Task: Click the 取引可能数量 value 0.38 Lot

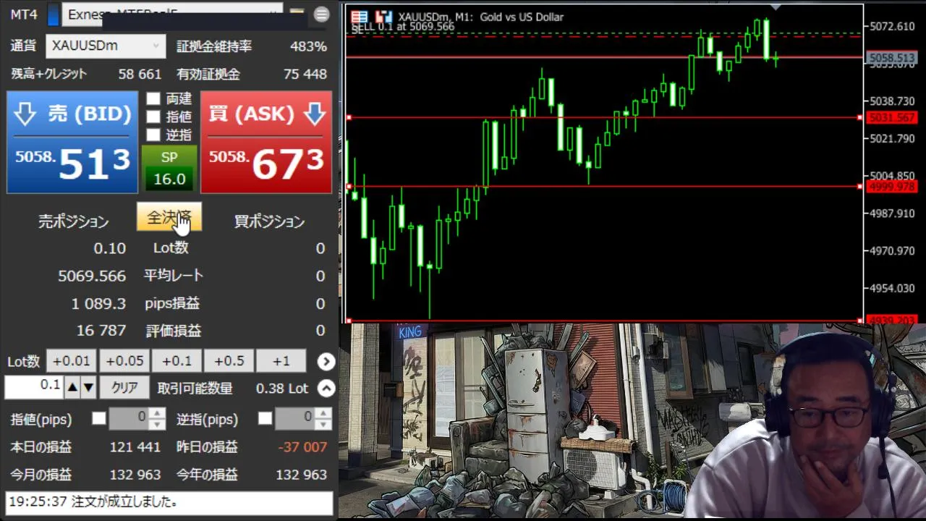Action: pos(282,389)
